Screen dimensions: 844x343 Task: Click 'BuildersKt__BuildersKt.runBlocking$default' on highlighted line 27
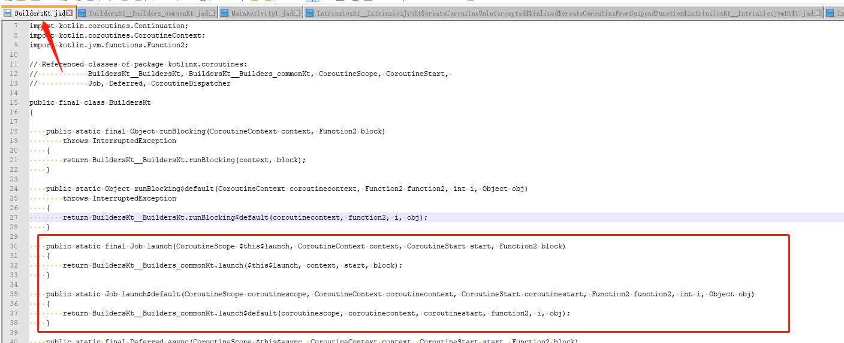point(180,217)
